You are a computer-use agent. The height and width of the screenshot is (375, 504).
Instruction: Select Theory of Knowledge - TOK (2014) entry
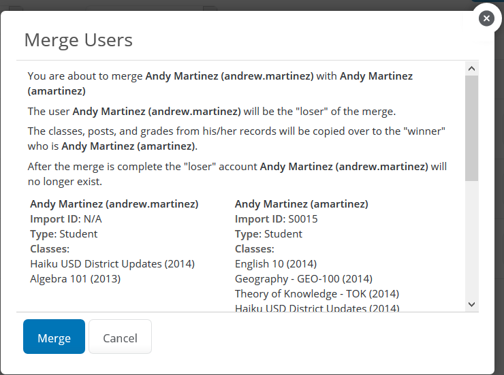click(317, 293)
